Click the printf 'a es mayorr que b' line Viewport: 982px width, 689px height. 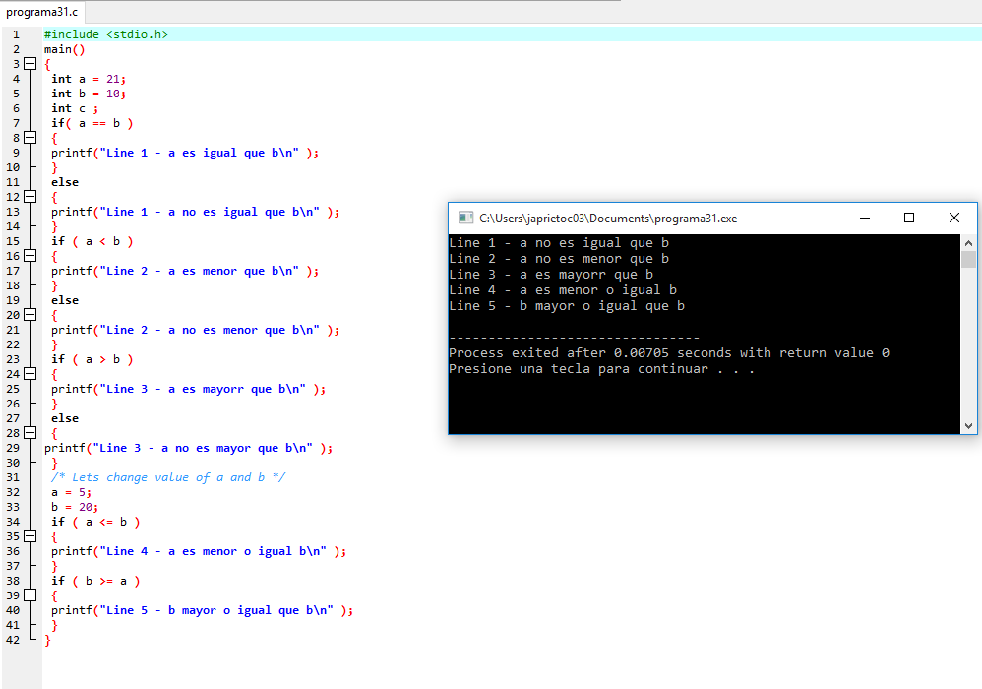point(189,389)
